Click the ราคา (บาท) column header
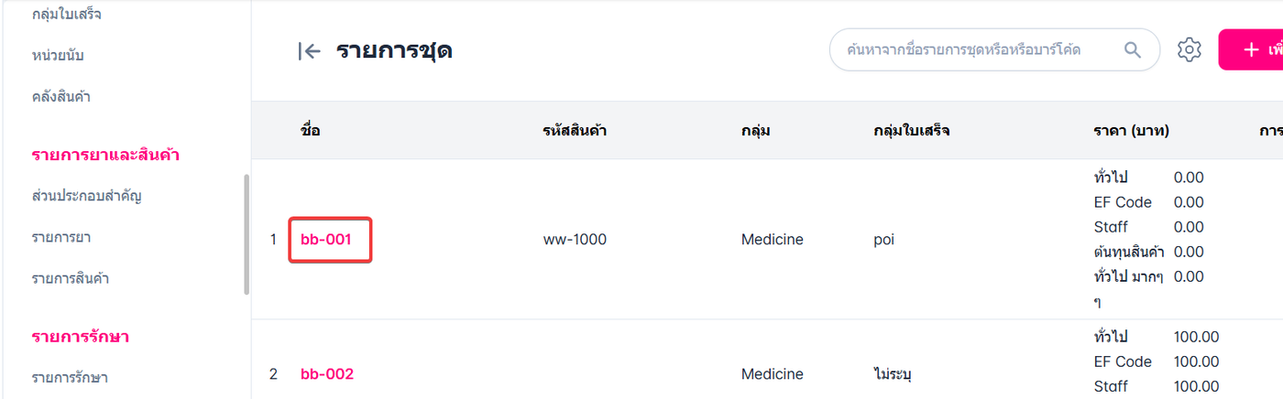 pyautogui.click(x=1131, y=130)
